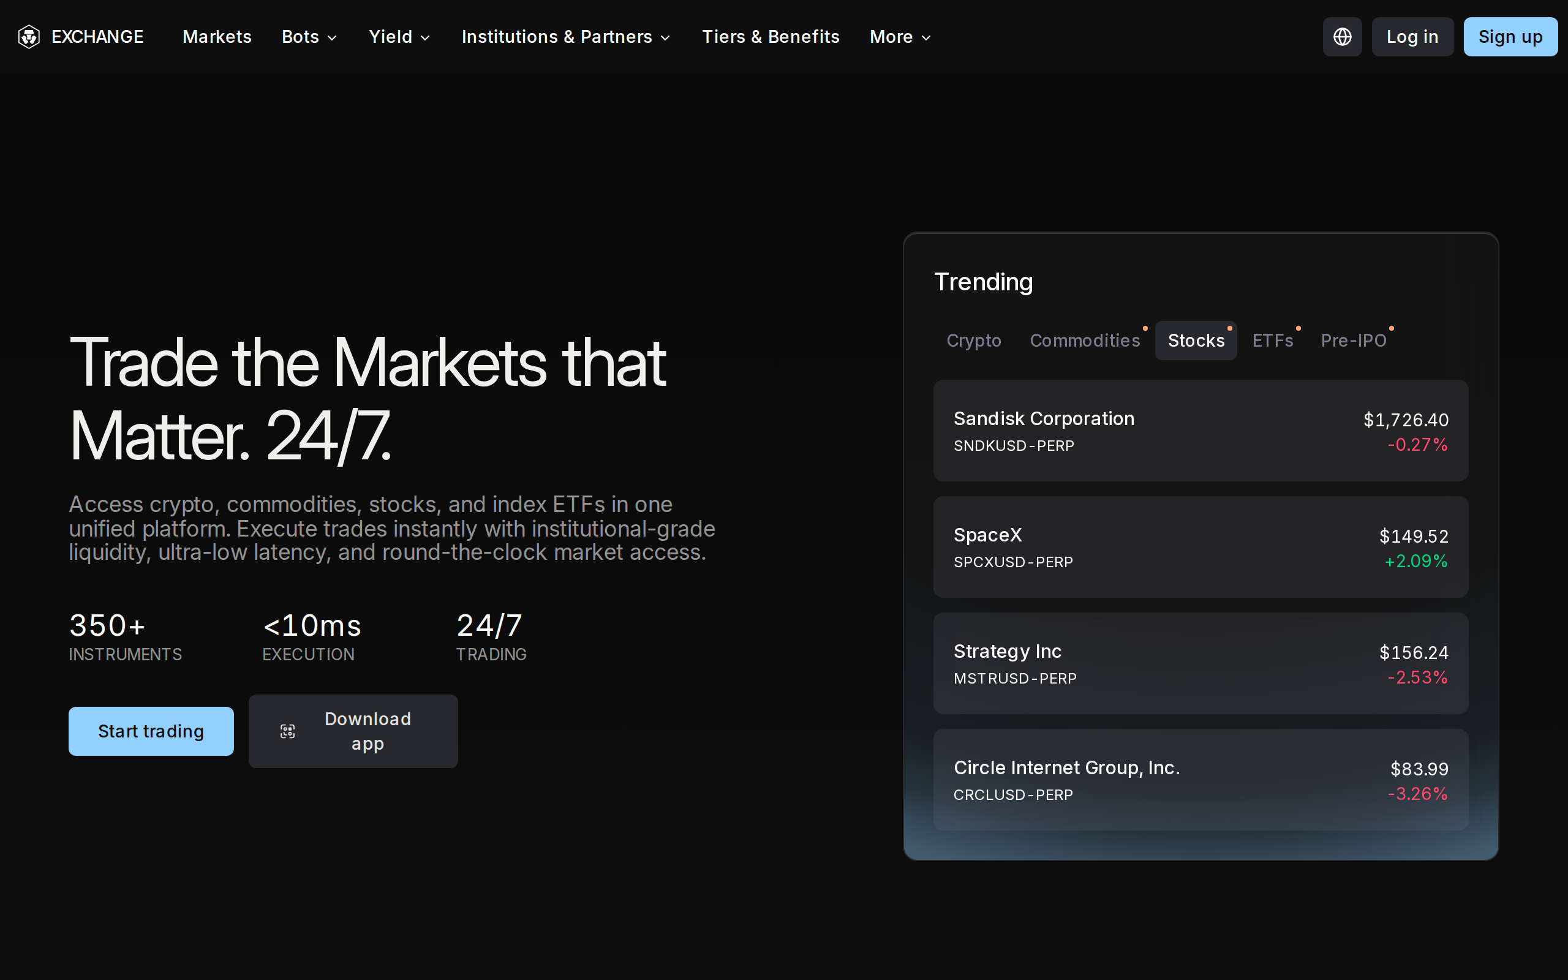The image size is (1568, 980).
Task: Switch to the ETFs trending tab
Action: tap(1273, 341)
